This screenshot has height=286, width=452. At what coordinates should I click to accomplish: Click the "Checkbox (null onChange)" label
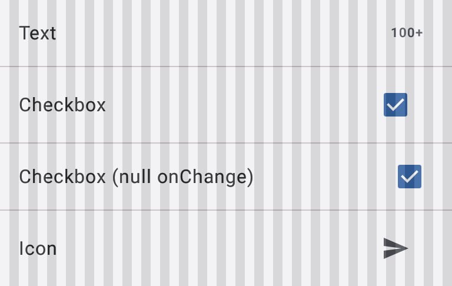[x=136, y=177]
